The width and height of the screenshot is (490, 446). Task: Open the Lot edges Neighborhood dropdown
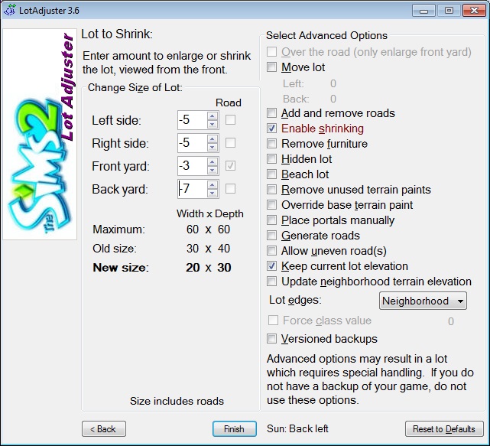point(423,301)
